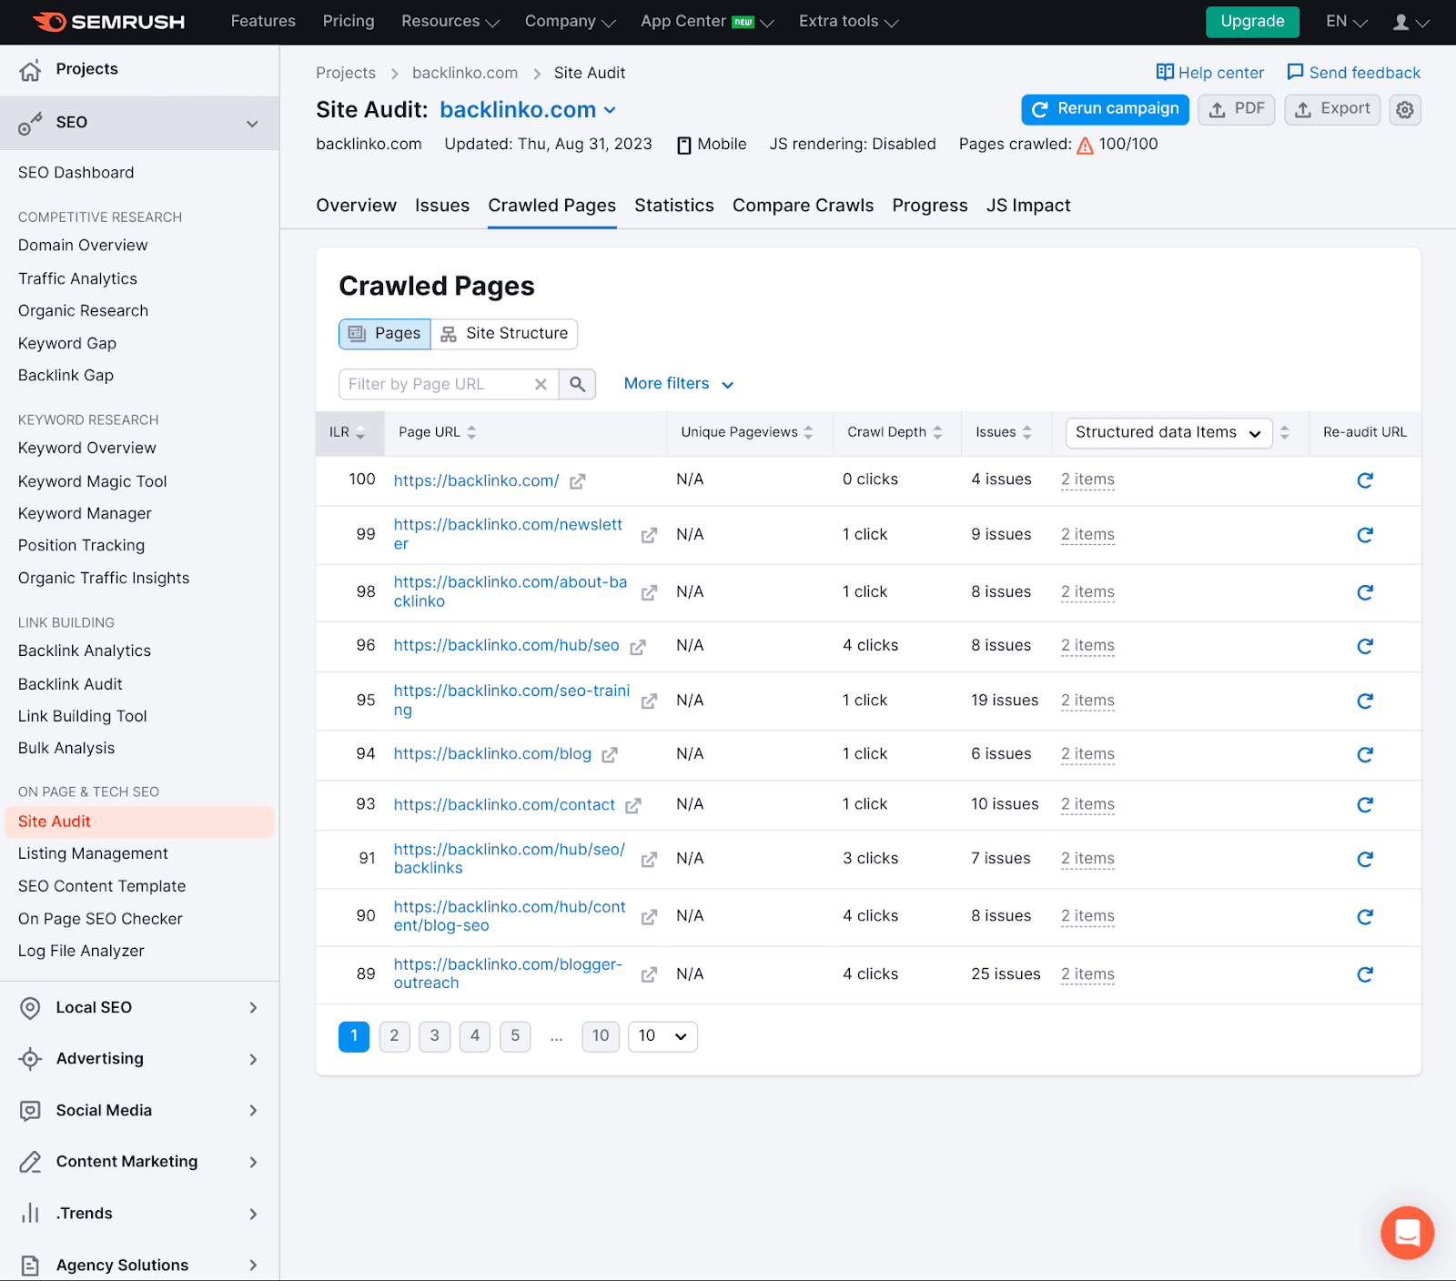Re-audit the hub/seo page with 4 clicks

tap(1364, 646)
